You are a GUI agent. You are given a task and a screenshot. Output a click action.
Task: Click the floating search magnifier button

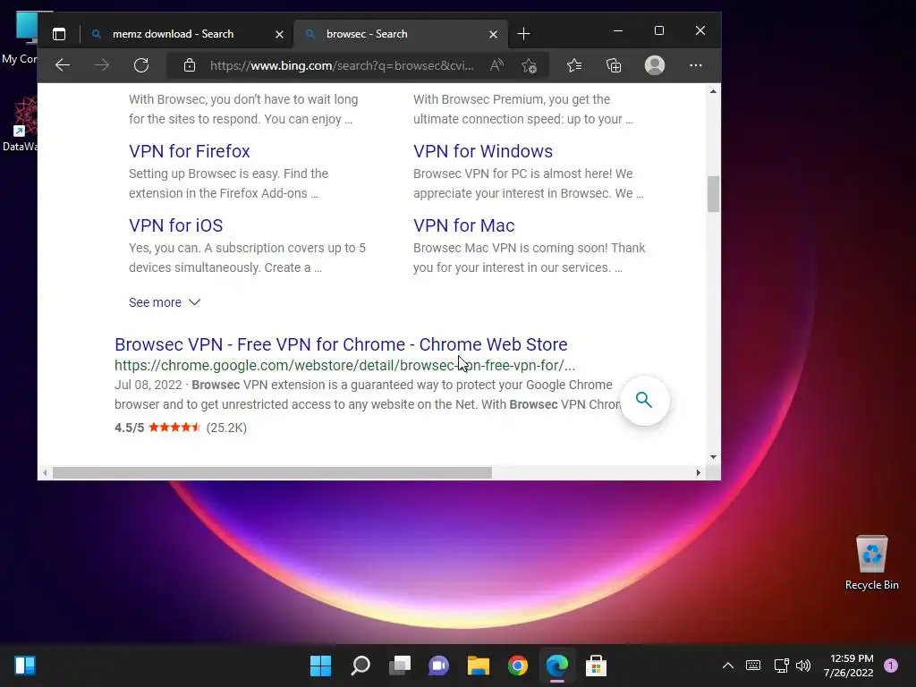click(x=644, y=400)
